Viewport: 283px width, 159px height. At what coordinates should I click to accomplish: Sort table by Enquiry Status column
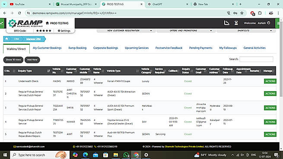tap(188, 71)
